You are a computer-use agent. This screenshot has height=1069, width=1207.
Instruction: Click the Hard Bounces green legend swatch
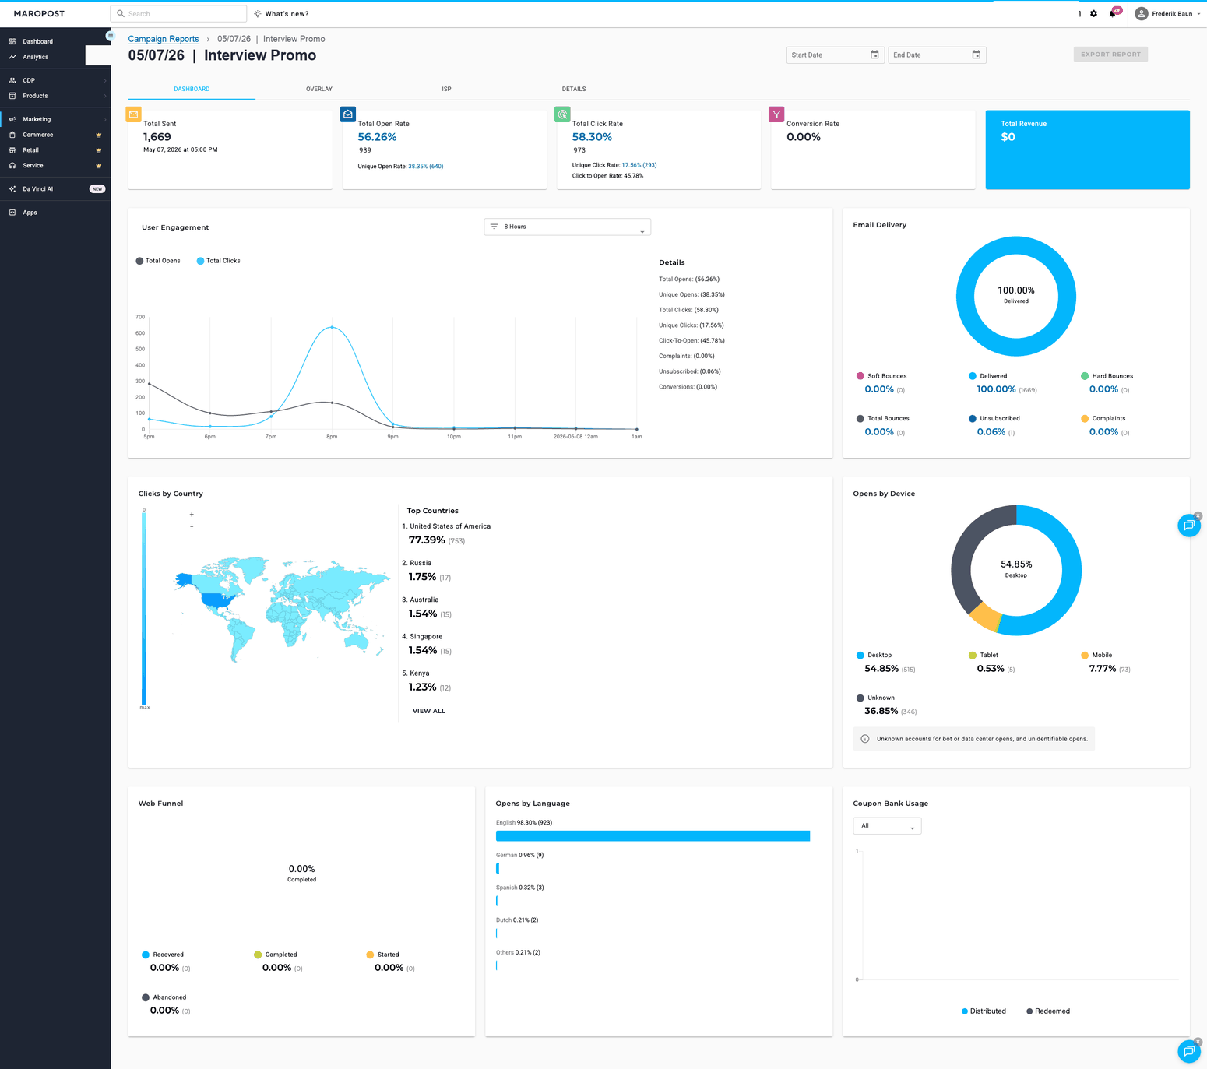tap(1085, 376)
